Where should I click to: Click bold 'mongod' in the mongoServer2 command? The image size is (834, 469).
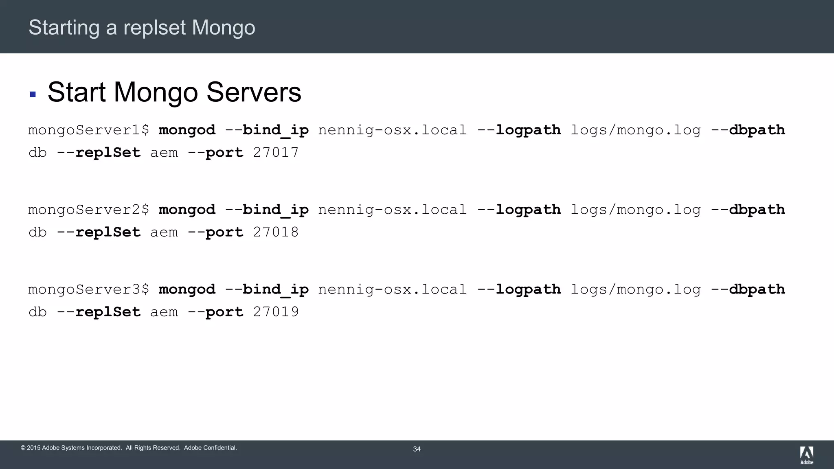187,210
